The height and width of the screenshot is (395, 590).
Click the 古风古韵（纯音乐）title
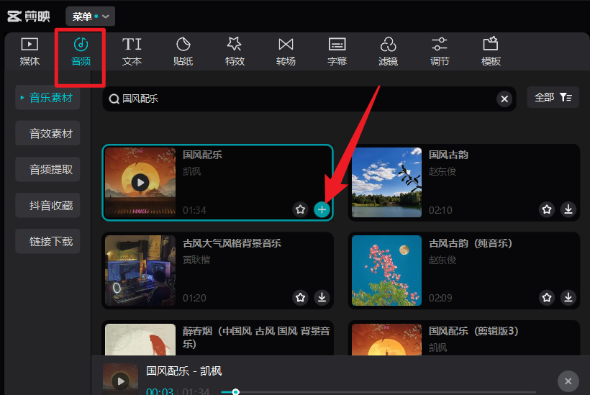471,243
